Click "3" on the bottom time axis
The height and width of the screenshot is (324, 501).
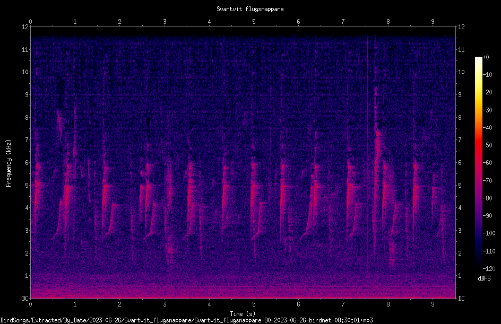[x=165, y=304]
